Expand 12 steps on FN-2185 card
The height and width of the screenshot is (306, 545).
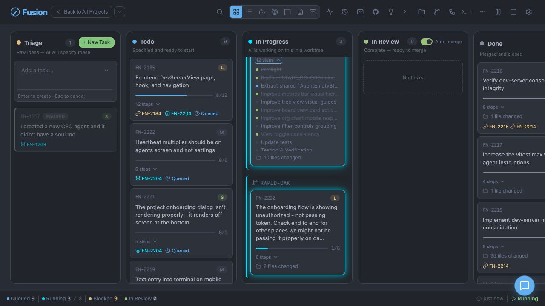[148, 104]
